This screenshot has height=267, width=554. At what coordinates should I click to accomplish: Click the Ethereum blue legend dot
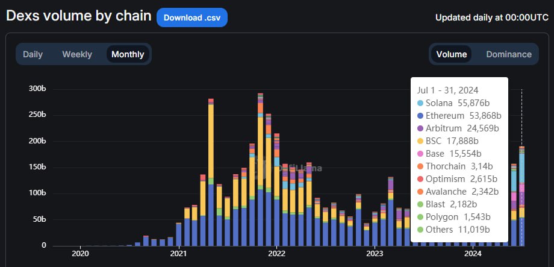point(420,116)
